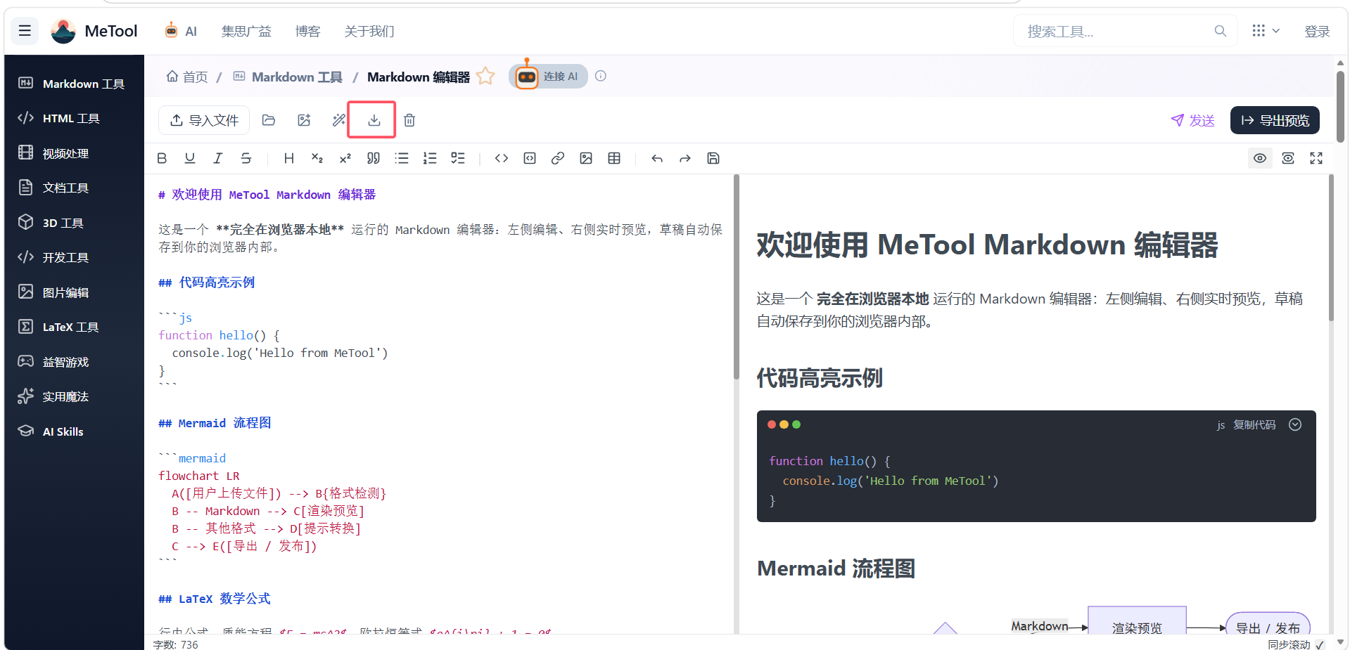This screenshot has height=650, width=1350.
Task: Click the insert image file icon
Action: coord(304,120)
